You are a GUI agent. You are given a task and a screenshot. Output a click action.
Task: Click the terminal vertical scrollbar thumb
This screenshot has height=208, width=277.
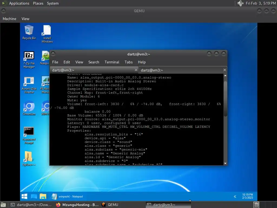225,99
